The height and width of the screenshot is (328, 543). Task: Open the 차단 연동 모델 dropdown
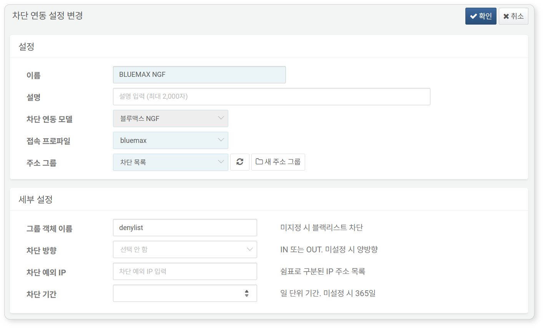(171, 118)
